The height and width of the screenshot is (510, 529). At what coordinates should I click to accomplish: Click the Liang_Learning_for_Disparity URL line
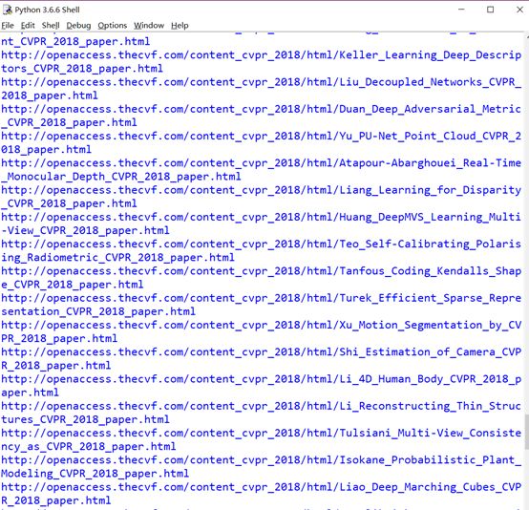click(x=261, y=190)
